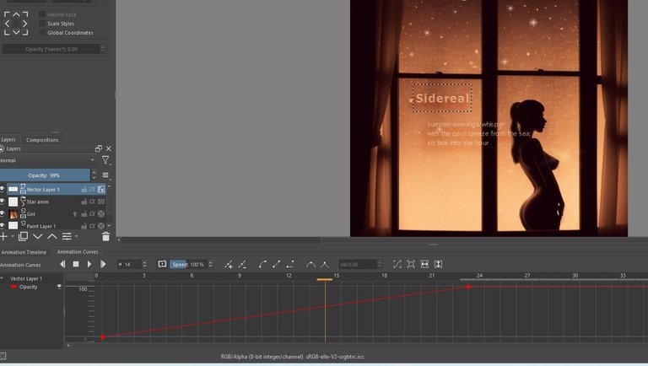The width and height of the screenshot is (648, 366).
Task: Hide Paint Layer 1 with eye icon
Action: [x=3, y=226]
